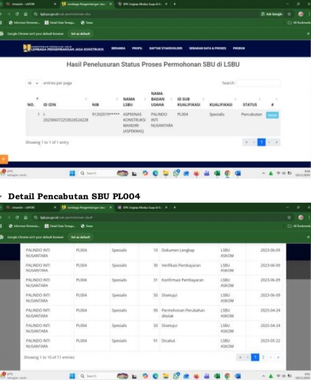Viewport: 311px width, 380px height.
Task: Click reload icon in lower browser window
Action: pyautogui.click(x=18, y=217)
